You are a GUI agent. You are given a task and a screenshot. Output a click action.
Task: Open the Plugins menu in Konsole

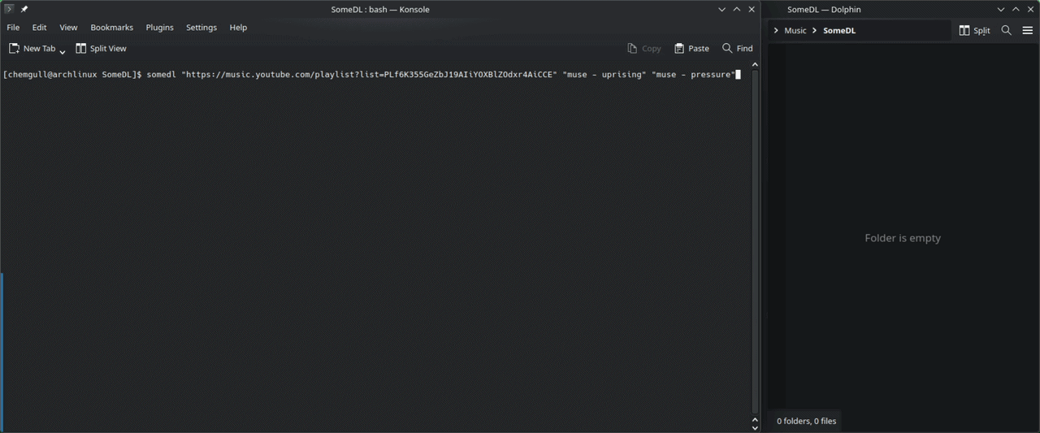point(159,28)
